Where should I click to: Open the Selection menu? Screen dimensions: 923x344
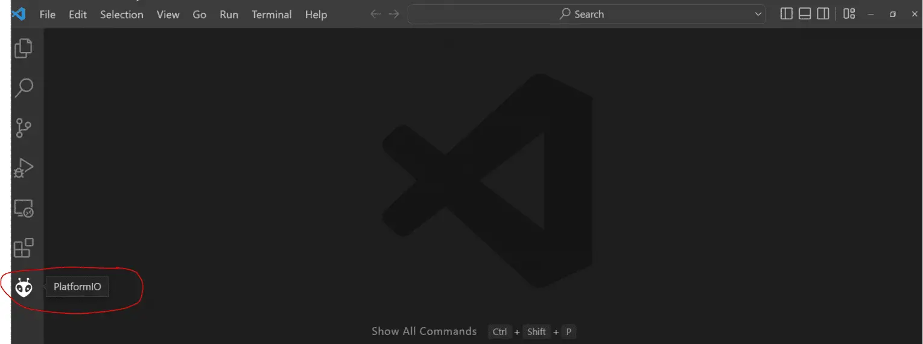pos(121,14)
